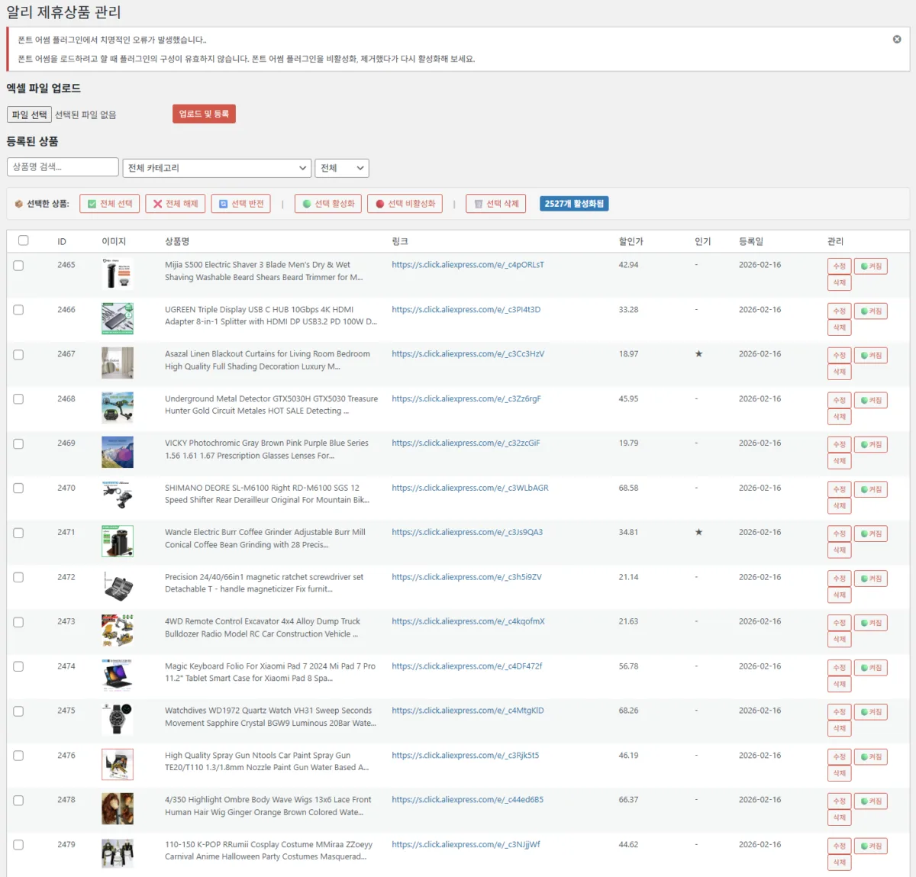
Task: Click the 업로드 및 등록 button
Action: click(204, 114)
